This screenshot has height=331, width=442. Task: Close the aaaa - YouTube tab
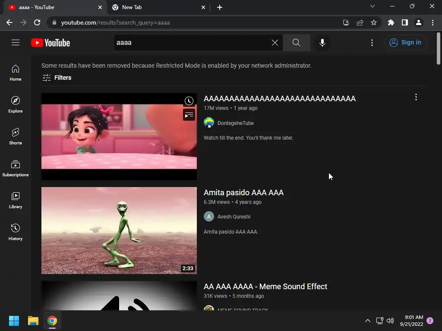click(x=100, y=7)
